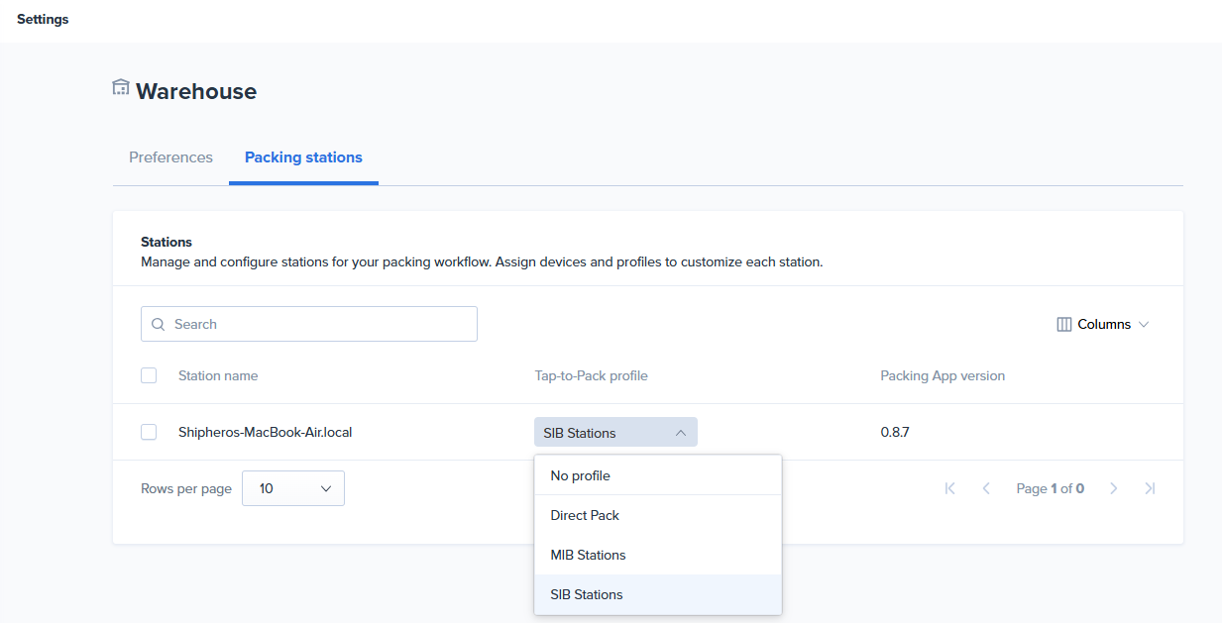Viewport: 1222px width, 623px height.
Task: Go to the first page arrow icon
Action: (950, 488)
